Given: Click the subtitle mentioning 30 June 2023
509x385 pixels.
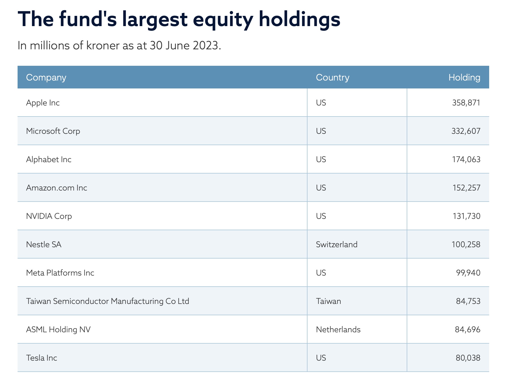Looking at the screenshot, I should (119, 45).
